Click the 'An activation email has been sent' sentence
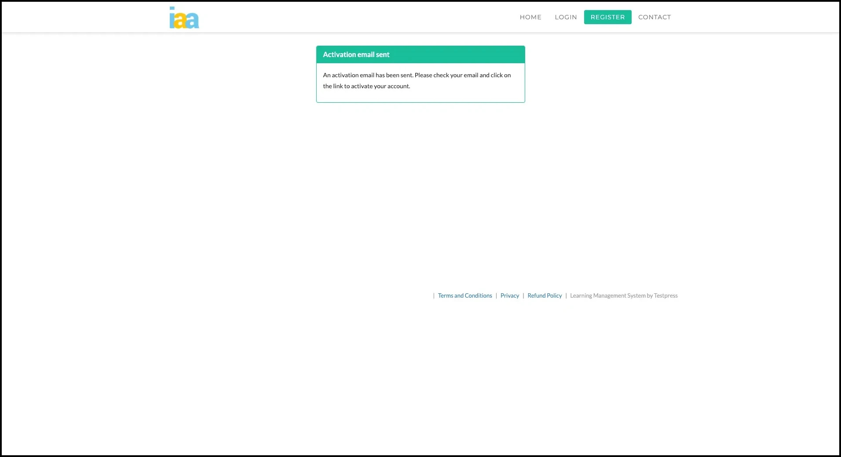This screenshot has height=457, width=841. pyautogui.click(x=368, y=75)
